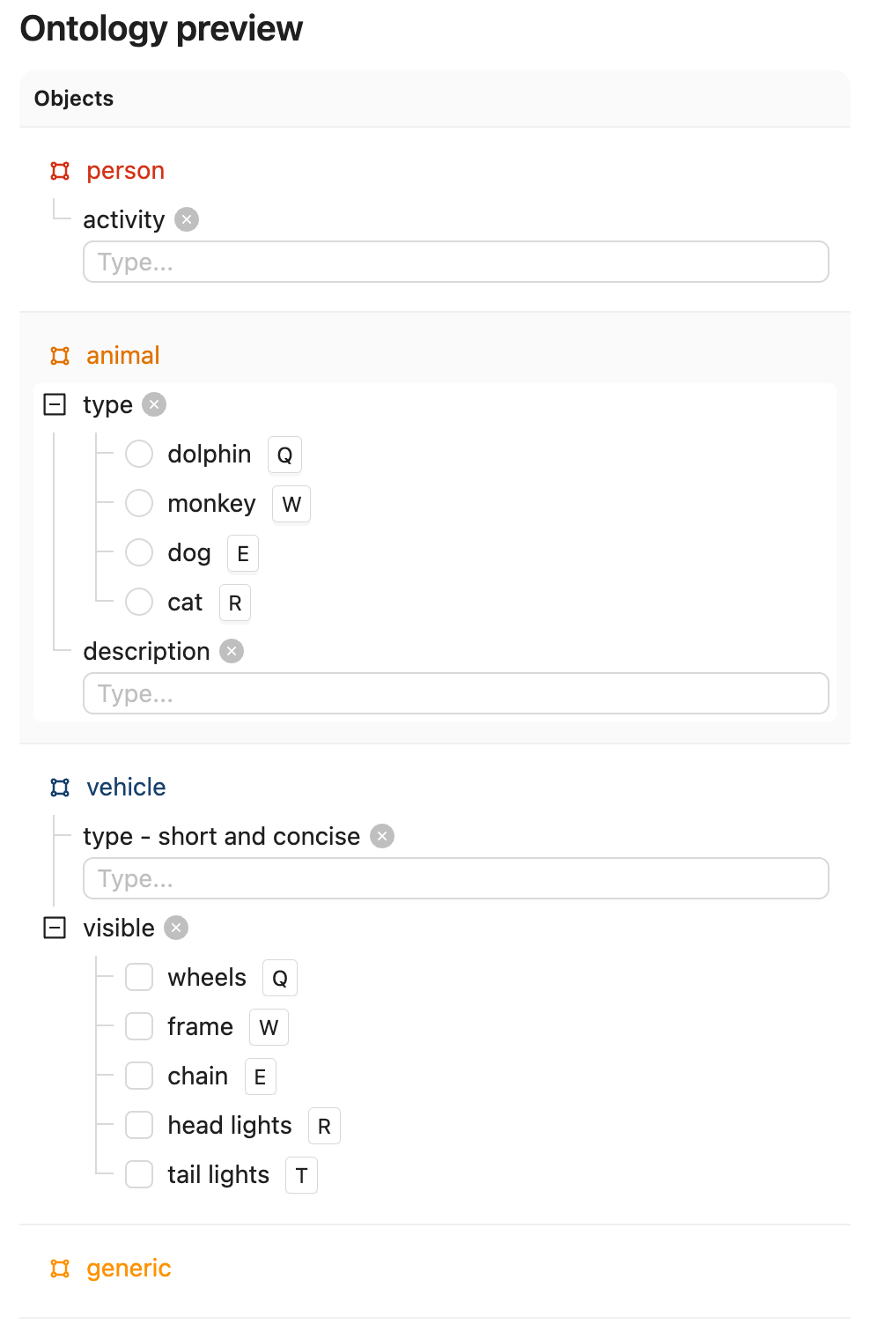The image size is (870, 1339).
Task: Click the vehicle type text input field
Action: [x=456, y=878]
